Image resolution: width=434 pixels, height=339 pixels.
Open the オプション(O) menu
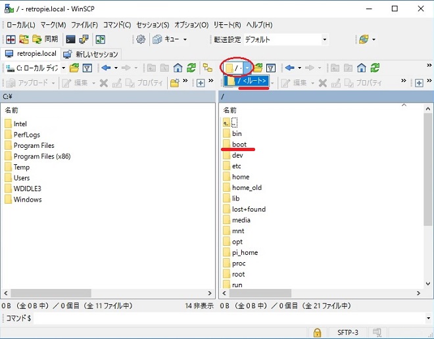(x=191, y=25)
